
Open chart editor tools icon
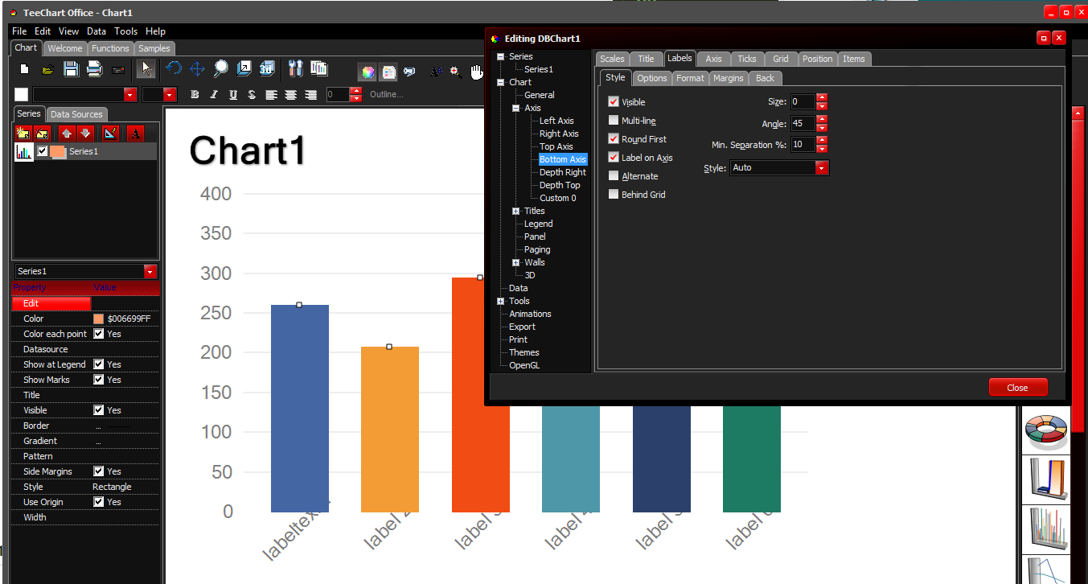[x=295, y=69]
